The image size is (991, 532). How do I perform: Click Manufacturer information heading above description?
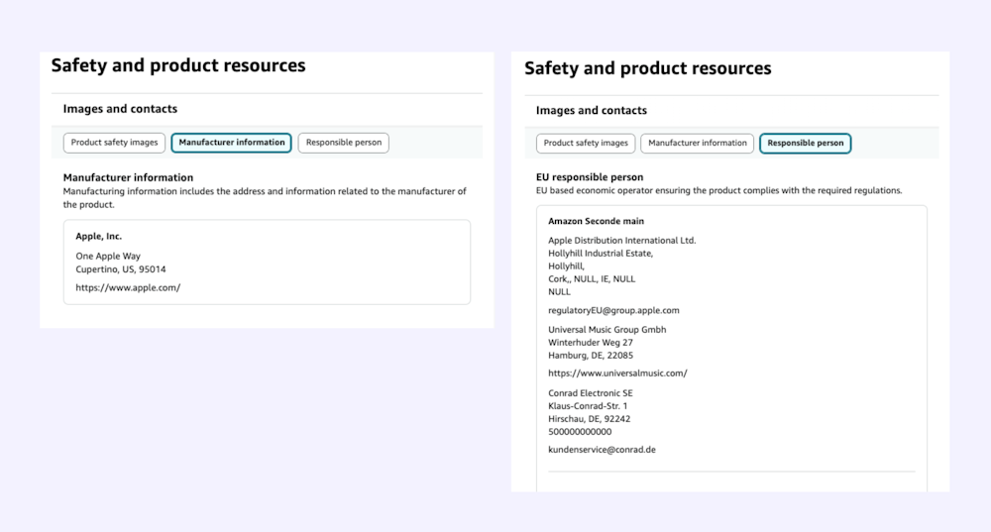click(x=128, y=177)
